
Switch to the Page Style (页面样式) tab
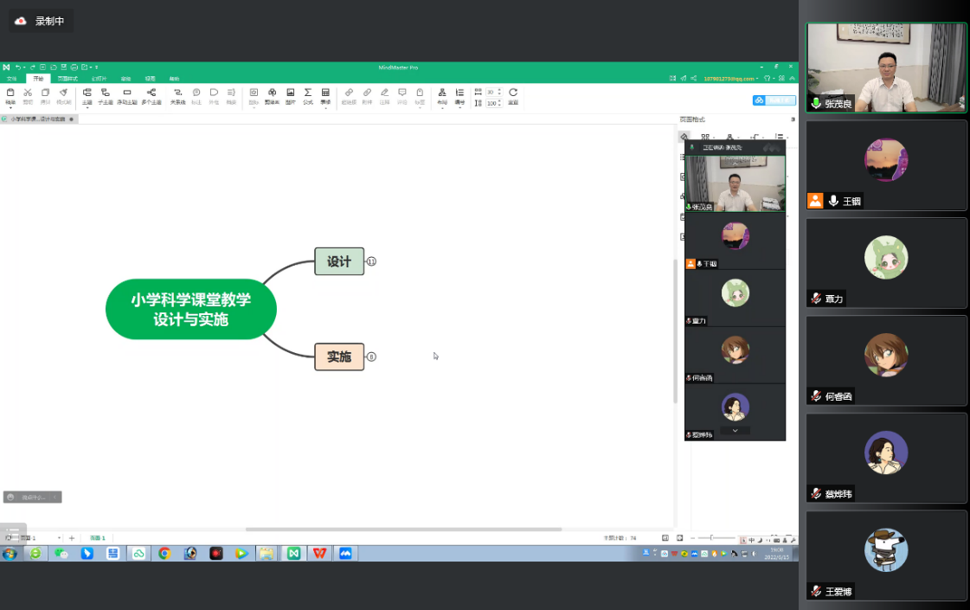[67, 79]
